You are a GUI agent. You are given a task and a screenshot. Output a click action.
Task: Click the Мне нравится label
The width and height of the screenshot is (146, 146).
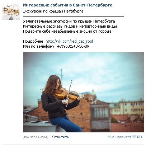119,137
